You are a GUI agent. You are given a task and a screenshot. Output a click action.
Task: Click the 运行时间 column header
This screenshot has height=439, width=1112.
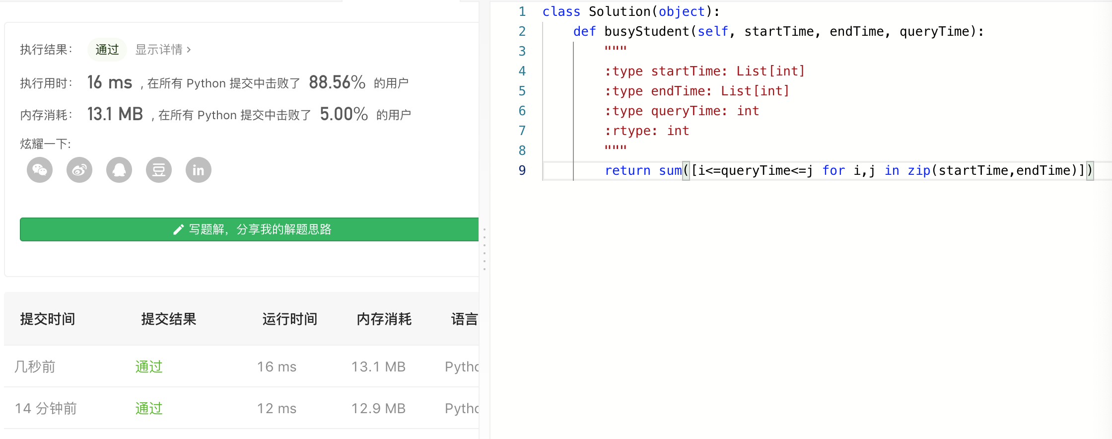click(x=290, y=319)
